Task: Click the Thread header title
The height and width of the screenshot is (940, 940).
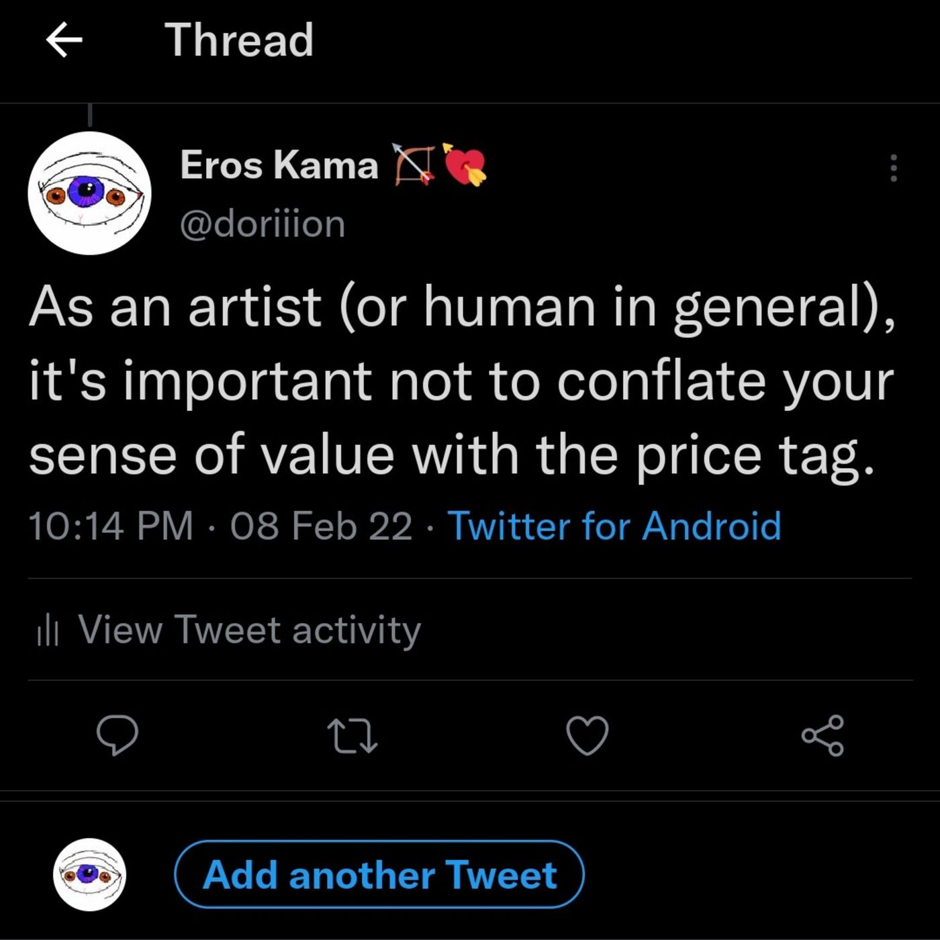Action: point(239,40)
